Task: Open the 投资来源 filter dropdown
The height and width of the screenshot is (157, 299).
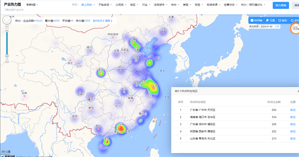Action: [x=213, y=5]
